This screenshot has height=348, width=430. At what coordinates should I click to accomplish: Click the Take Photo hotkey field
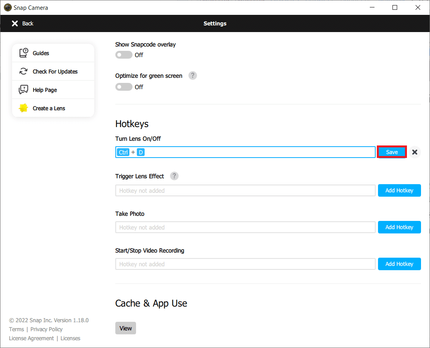245,227
